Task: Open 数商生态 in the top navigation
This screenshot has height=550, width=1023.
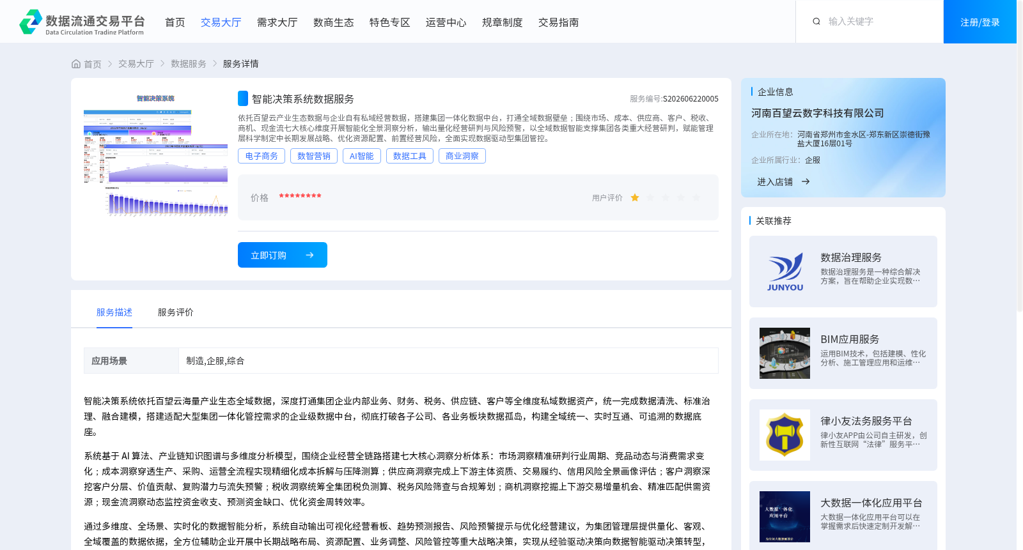Action: 333,22
